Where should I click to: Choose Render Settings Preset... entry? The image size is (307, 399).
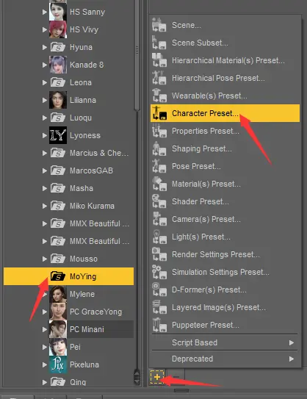coord(225,254)
